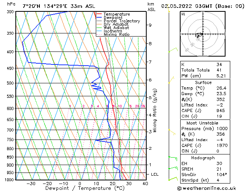Click the wind barb at 850 hPa level
The height and width of the screenshot is (191, 248).
coord(173,158)
